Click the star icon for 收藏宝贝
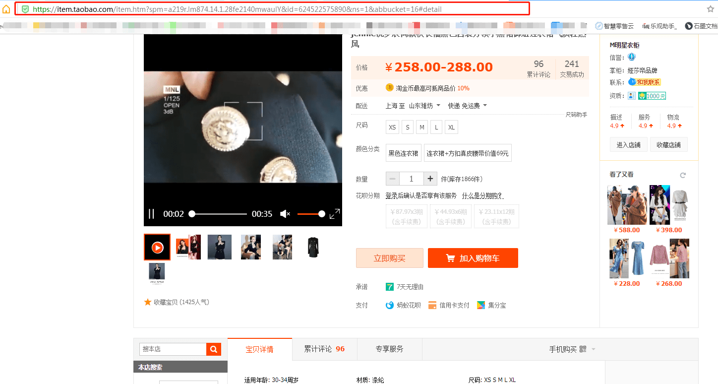Image resolution: width=718 pixels, height=384 pixels. pos(148,302)
